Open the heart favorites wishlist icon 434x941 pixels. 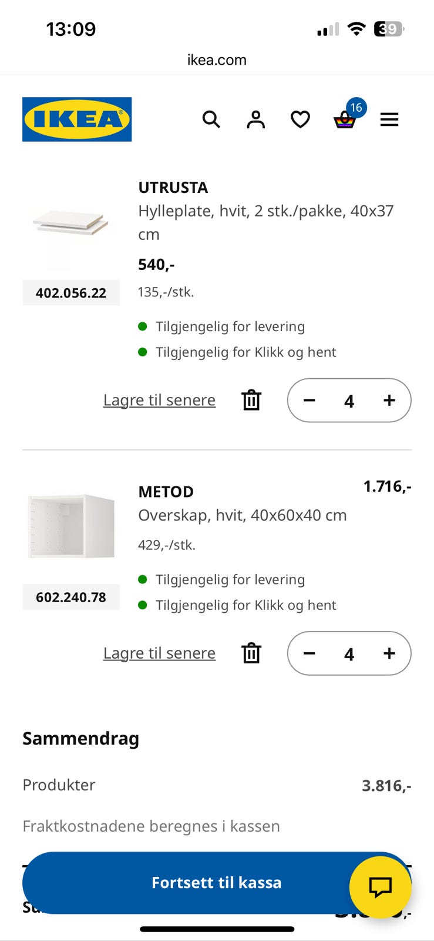pyautogui.click(x=300, y=119)
